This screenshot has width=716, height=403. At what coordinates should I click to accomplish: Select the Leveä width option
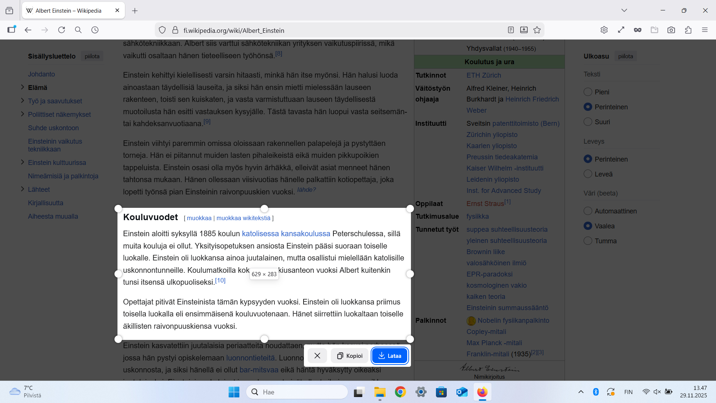(588, 174)
